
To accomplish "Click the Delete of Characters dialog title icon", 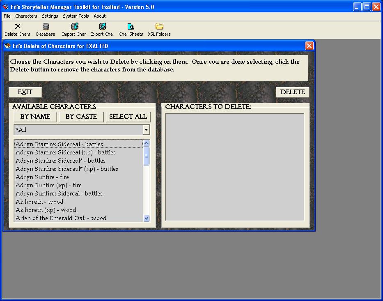I will (x=7, y=46).
